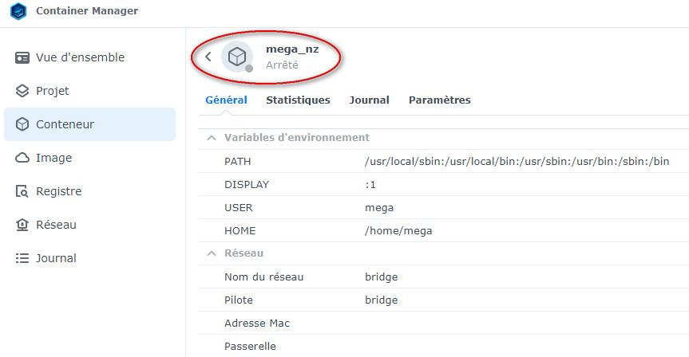Open the Paramètres tab
The image size is (689, 357).
(439, 100)
